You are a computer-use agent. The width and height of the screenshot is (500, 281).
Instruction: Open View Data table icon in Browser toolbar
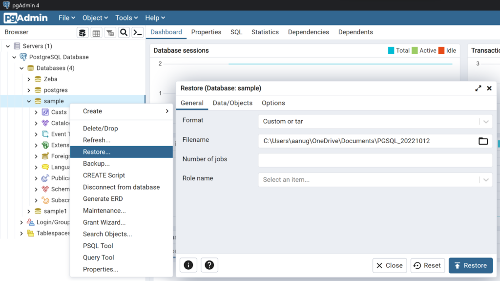point(97,33)
